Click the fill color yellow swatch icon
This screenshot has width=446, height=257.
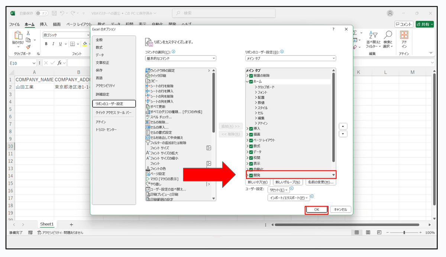click(85, 44)
